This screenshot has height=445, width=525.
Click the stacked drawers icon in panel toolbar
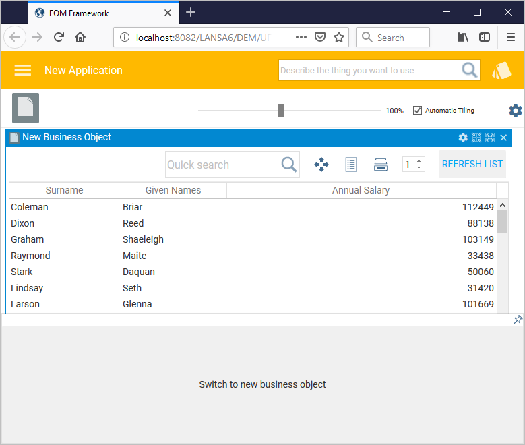click(381, 165)
